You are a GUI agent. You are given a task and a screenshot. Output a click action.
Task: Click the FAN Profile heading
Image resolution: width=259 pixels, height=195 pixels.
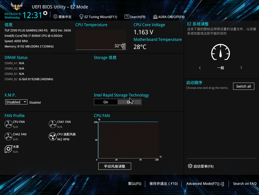[x=15, y=116]
